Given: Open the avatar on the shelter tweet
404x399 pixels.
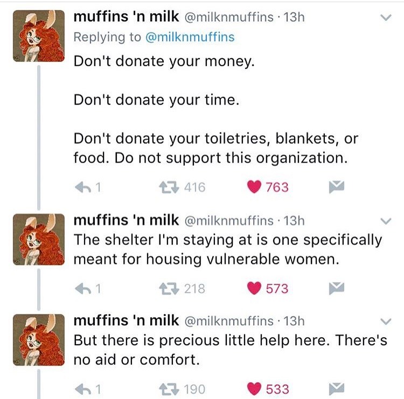Looking at the screenshot, I should click(x=34, y=238).
